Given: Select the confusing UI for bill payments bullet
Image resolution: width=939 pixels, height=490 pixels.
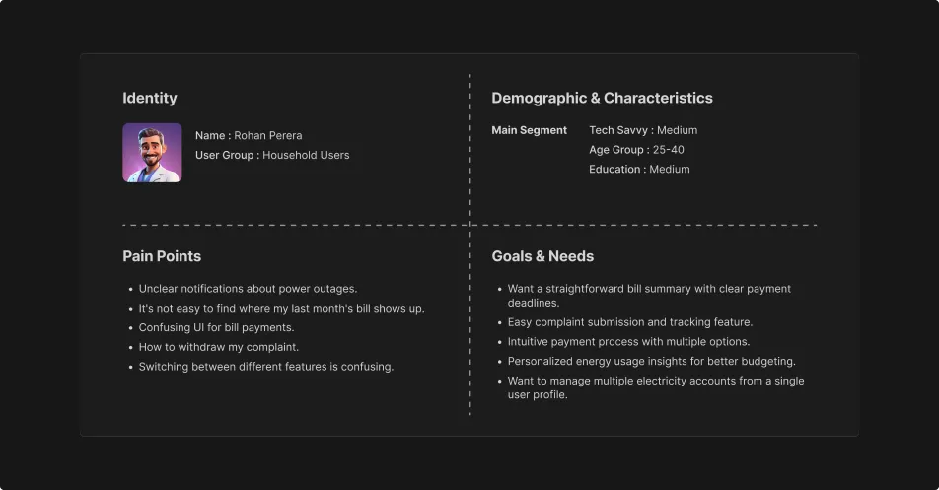Looking at the screenshot, I should point(216,328).
